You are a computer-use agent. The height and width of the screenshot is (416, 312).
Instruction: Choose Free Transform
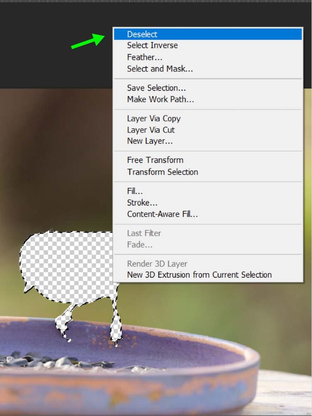tap(208, 160)
